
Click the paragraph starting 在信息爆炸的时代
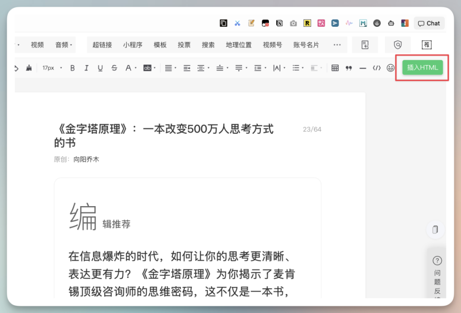point(182,274)
